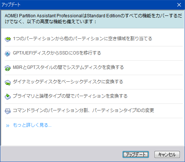Screen dimensions: 185x162
Task: Select the text 1つのパーティションから他のパーティションに空き領域を割り当てる
Action: (x=82, y=39)
